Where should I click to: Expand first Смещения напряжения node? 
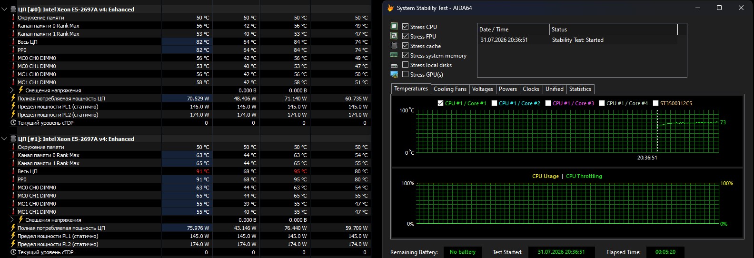click(12, 90)
